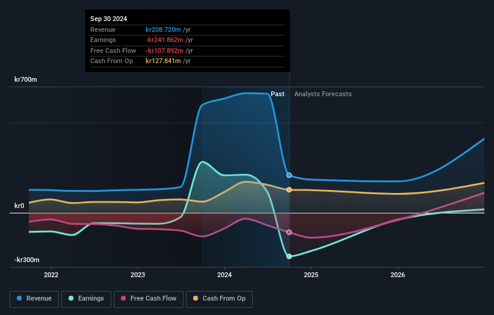Select the 2023 x-axis label
This screenshot has height=315, width=494.
point(138,275)
